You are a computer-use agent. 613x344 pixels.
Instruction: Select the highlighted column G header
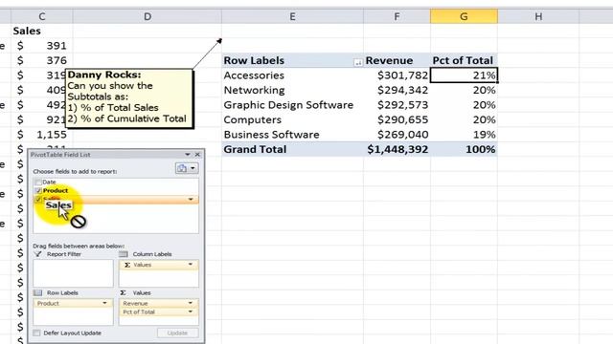click(x=464, y=16)
